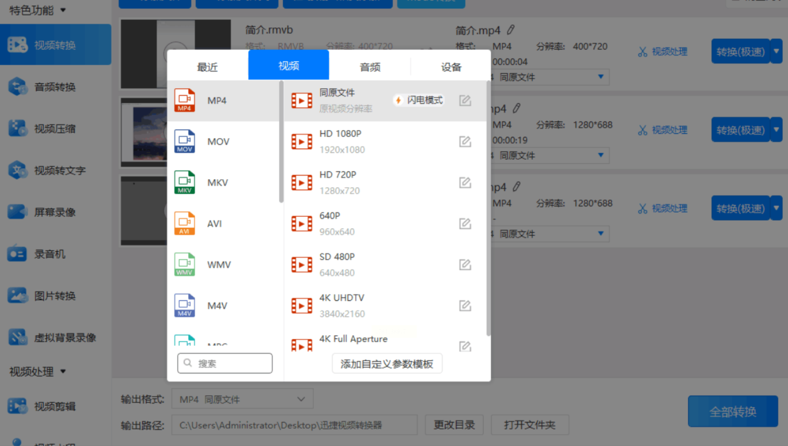Switch to the 音频 tab
This screenshot has height=446, width=788.
pos(370,67)
